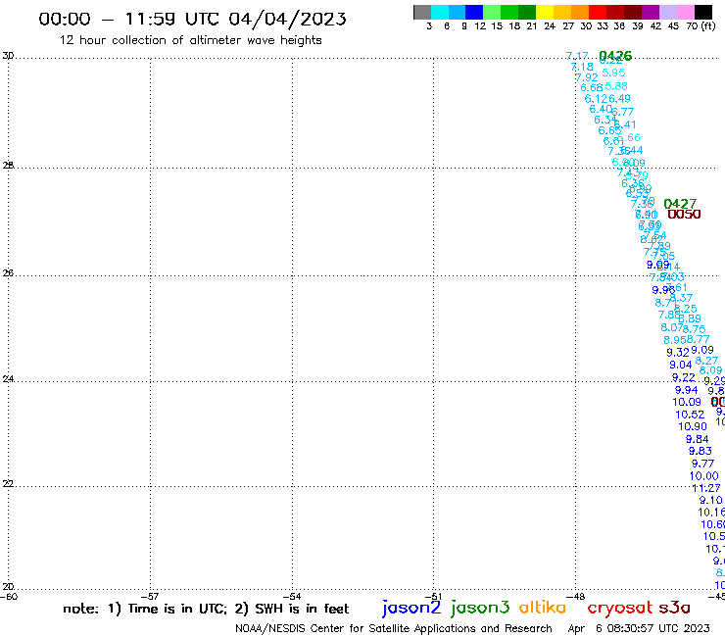The image size is (725, 637).
Task: Click legend scale label '70 (ft)'
Action: point(701,26)
